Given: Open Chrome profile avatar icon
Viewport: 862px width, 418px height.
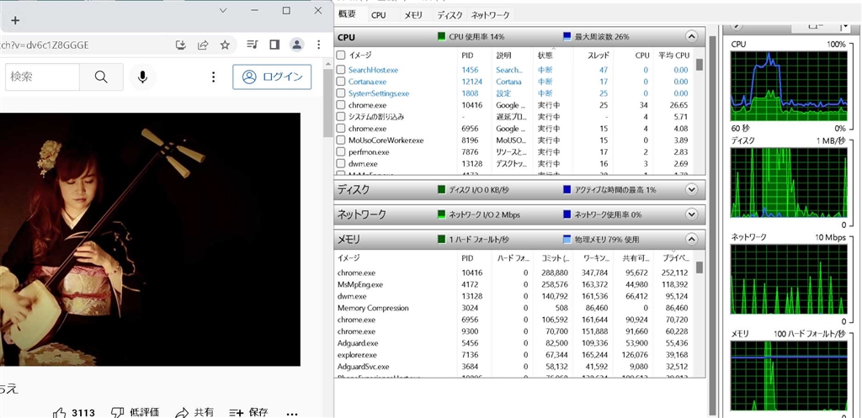Looking at the screenshot, I should point(297,45).
